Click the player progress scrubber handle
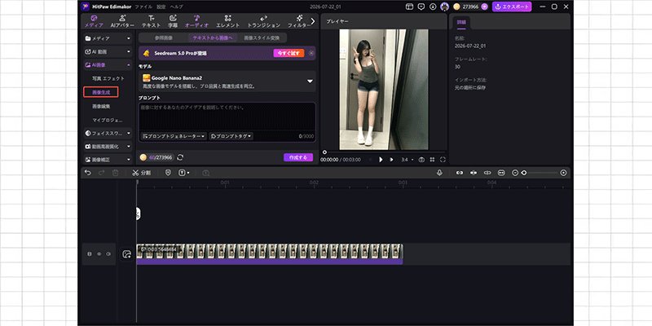 click(324, 152)
